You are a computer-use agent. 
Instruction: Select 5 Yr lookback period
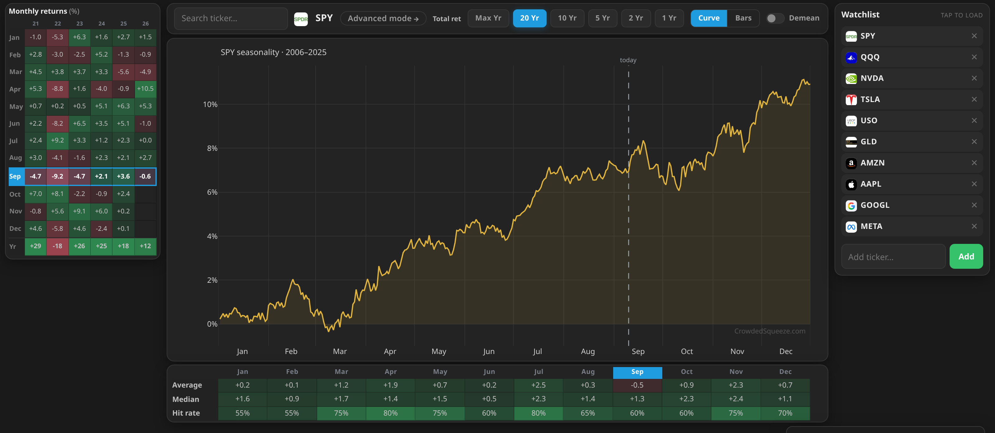pos(602,18)
